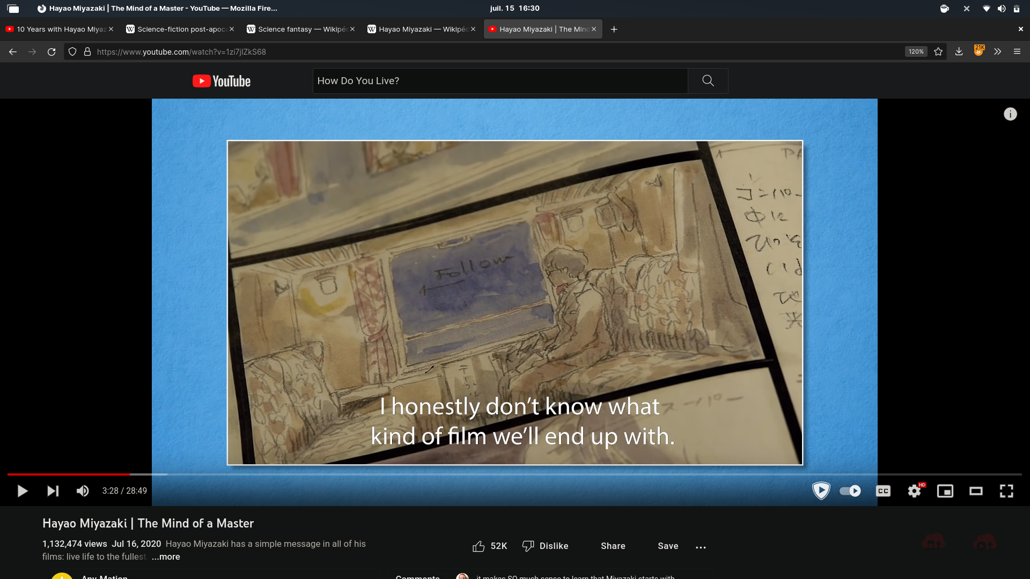
Task: Mute the video volume
Action: click(83, 491)
